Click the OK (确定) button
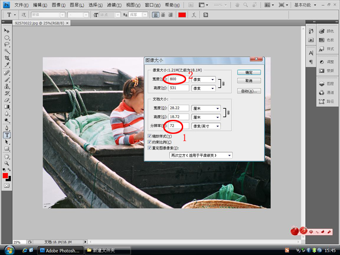This screenshot has height=255, width=340. click(248, 72)
